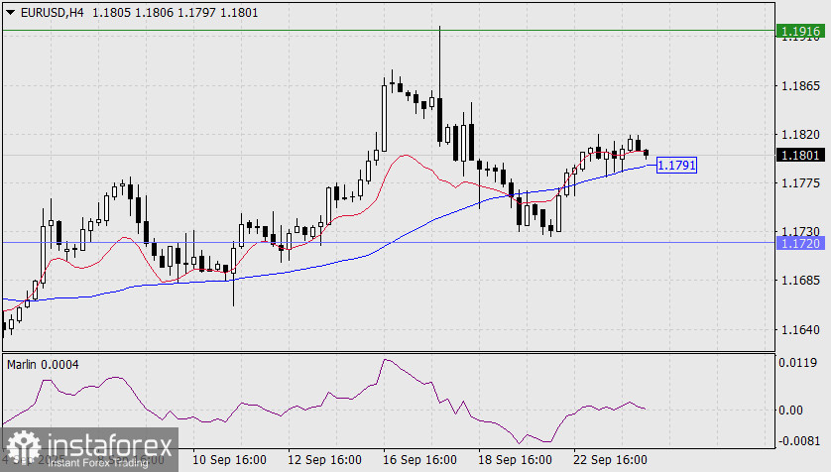Screen dimensions: 831x472
Task: Select the 0.00 Marlin scale value
Action: 790,410
